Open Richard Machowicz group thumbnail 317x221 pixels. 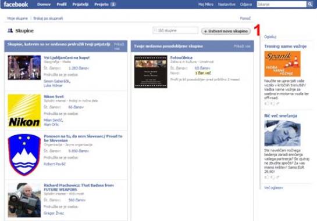coord(24,200)
